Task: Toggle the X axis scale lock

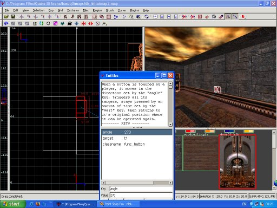Action: 162,17
